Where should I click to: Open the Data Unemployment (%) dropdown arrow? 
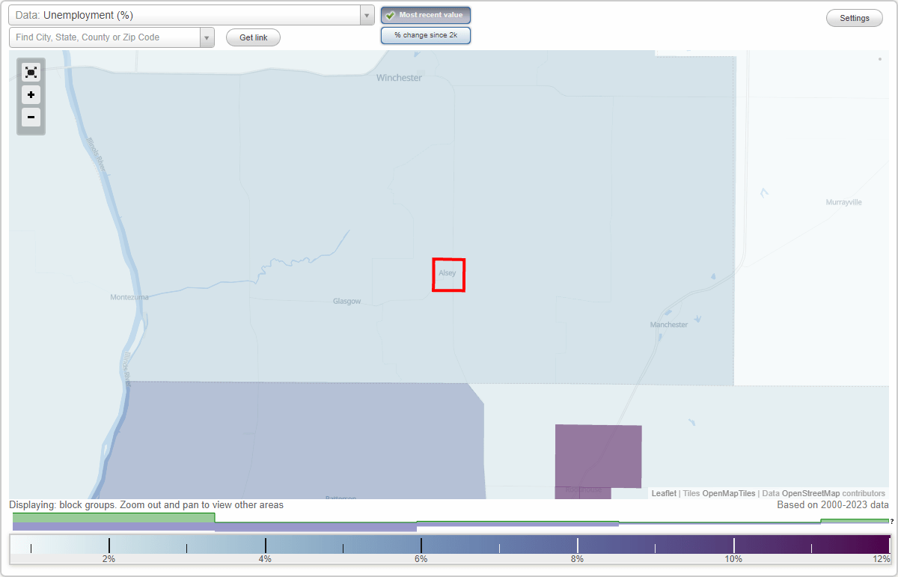(367, 15)
